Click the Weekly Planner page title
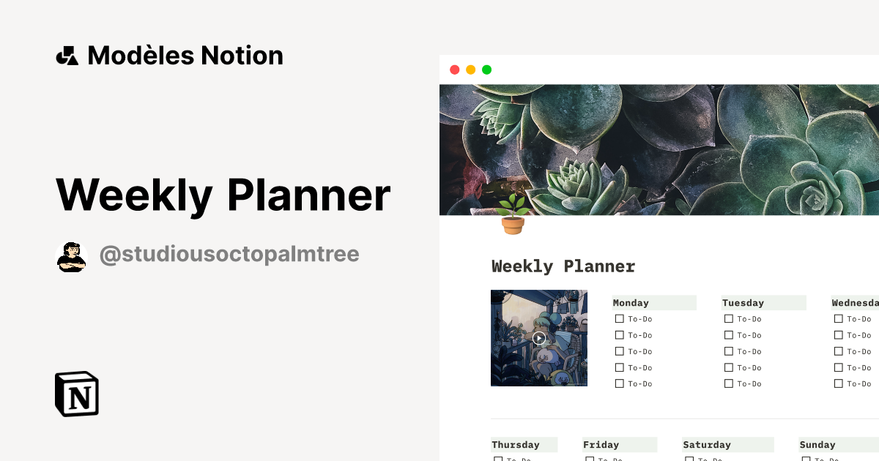This screenshot has width=879, height=461. (563, 266)
